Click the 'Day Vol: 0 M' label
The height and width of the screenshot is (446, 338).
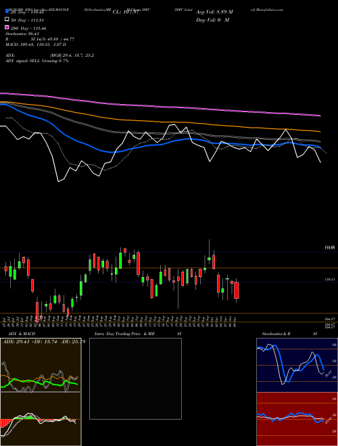pyautogui.click(x=212, y=20)
